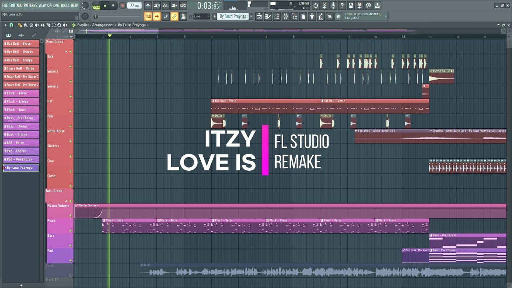Open the By Fauzi Prayoga pattern selector

pos(234,16)
